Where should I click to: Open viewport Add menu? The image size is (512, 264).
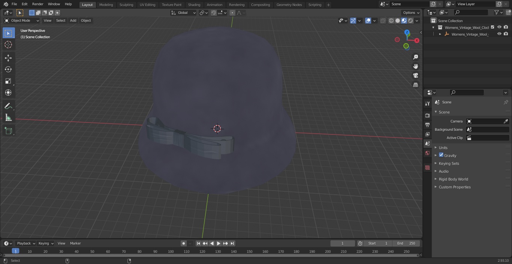(x=73, y=21)
